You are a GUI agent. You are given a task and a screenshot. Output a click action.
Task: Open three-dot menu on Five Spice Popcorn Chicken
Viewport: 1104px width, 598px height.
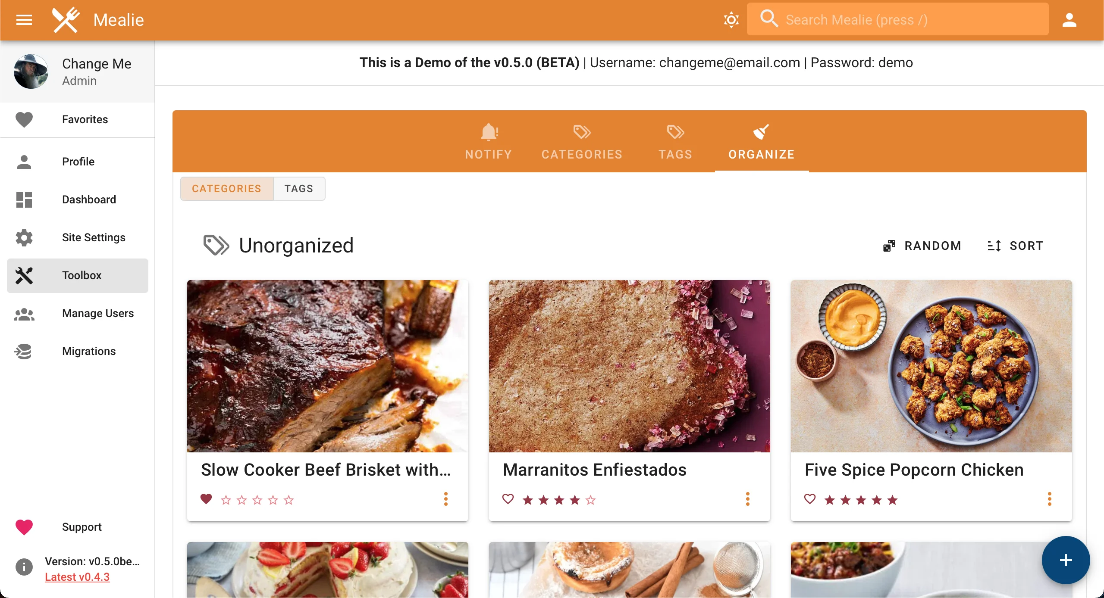coord(1050,499)
